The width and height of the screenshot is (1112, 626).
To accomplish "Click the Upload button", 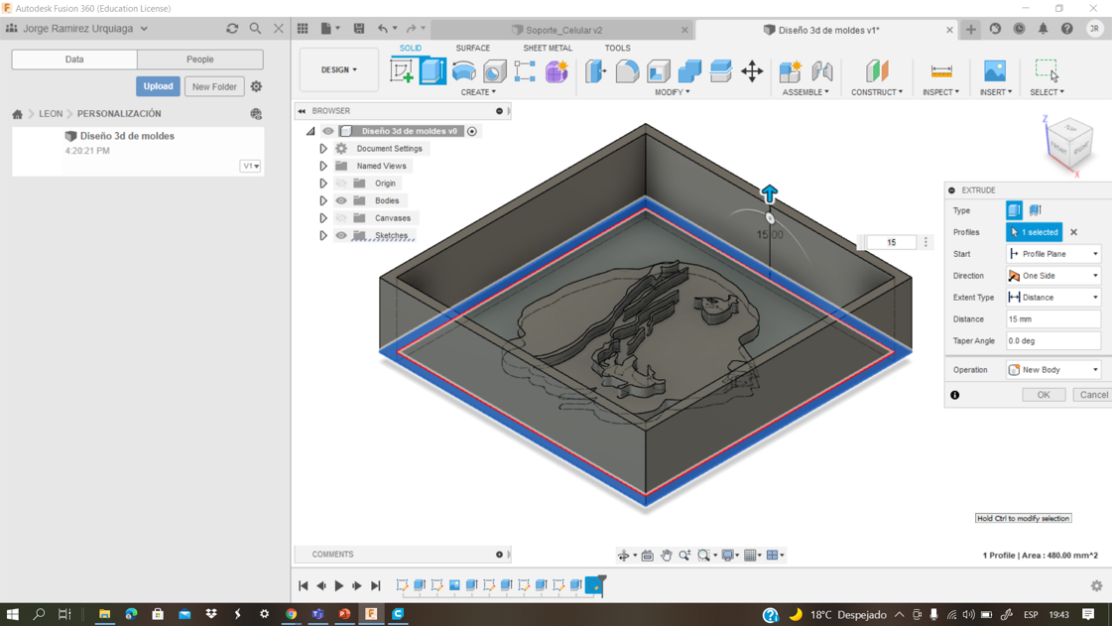I will tap(158, 86).
